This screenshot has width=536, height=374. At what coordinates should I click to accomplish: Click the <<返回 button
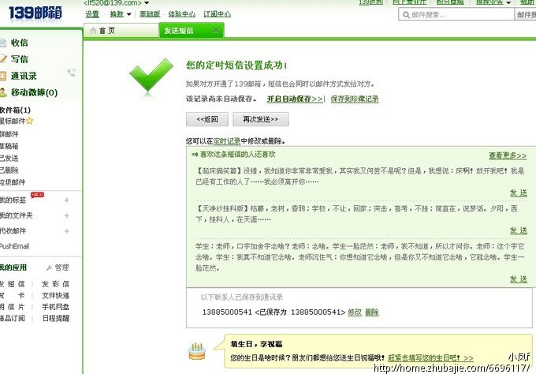pyautogui.click(x=207, y=119)
